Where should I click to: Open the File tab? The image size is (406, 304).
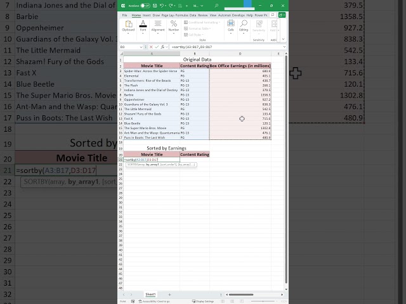tap(124, 15)
